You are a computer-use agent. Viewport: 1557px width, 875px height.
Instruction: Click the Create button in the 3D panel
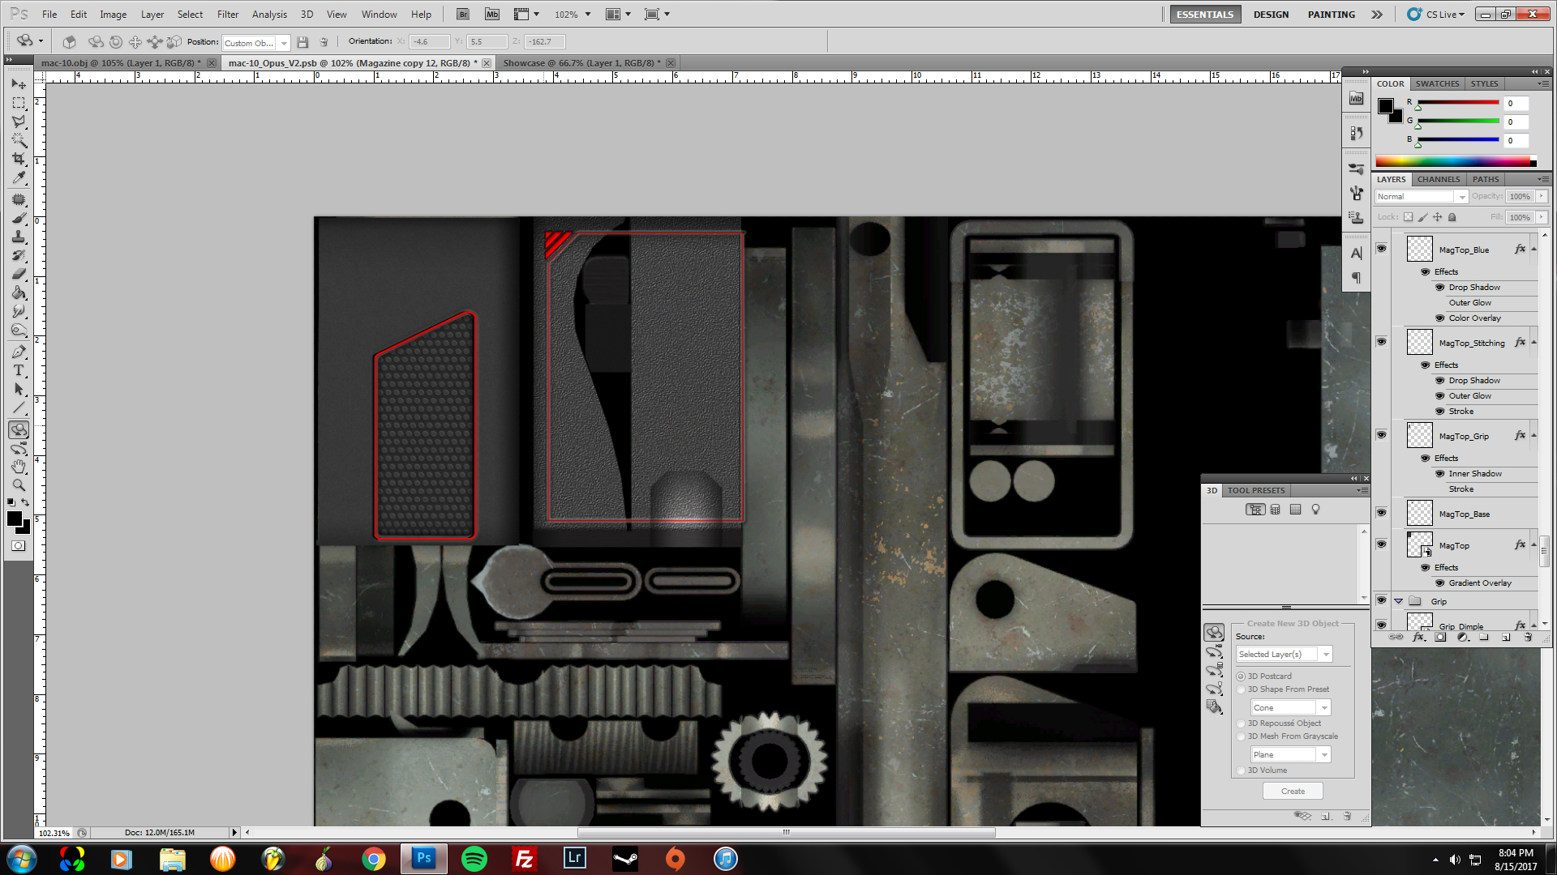point(1293,792)
